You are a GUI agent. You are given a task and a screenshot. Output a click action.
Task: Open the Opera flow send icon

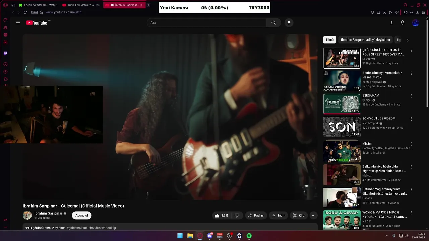pos(390,12)
